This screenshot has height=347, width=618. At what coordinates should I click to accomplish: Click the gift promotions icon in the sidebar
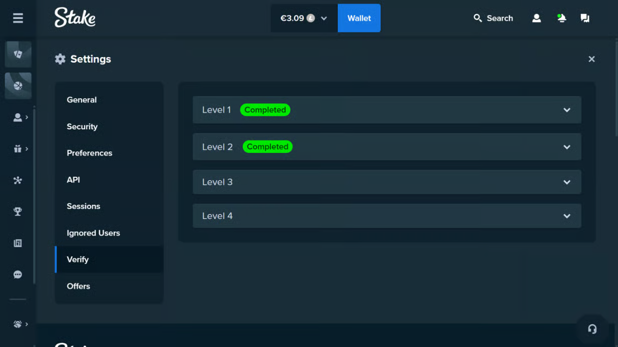(x=18, y=149)
